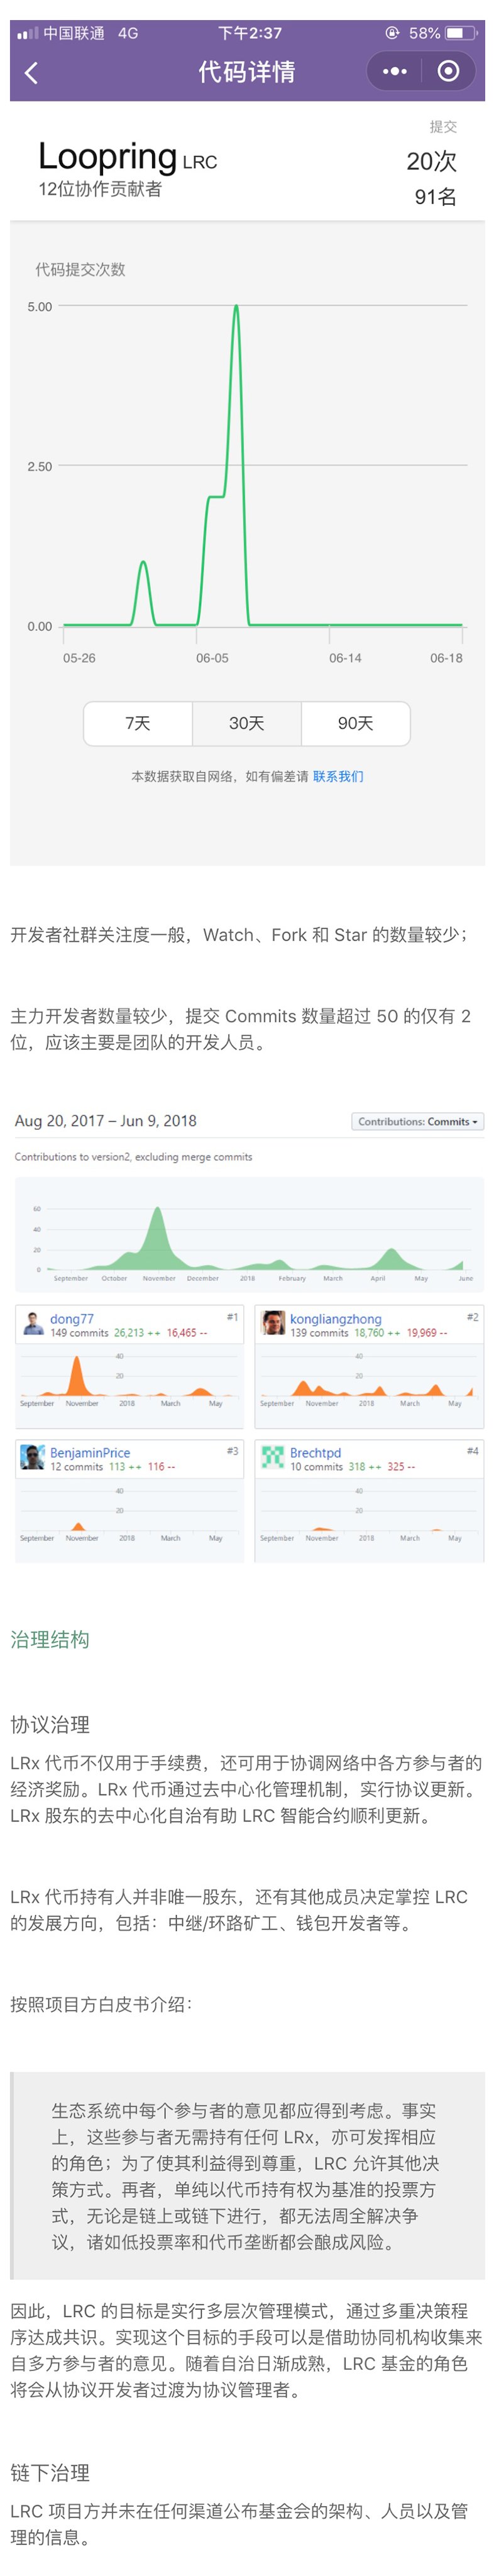
Task: Select the 7天 range tab
Action: tap(138, 723)
